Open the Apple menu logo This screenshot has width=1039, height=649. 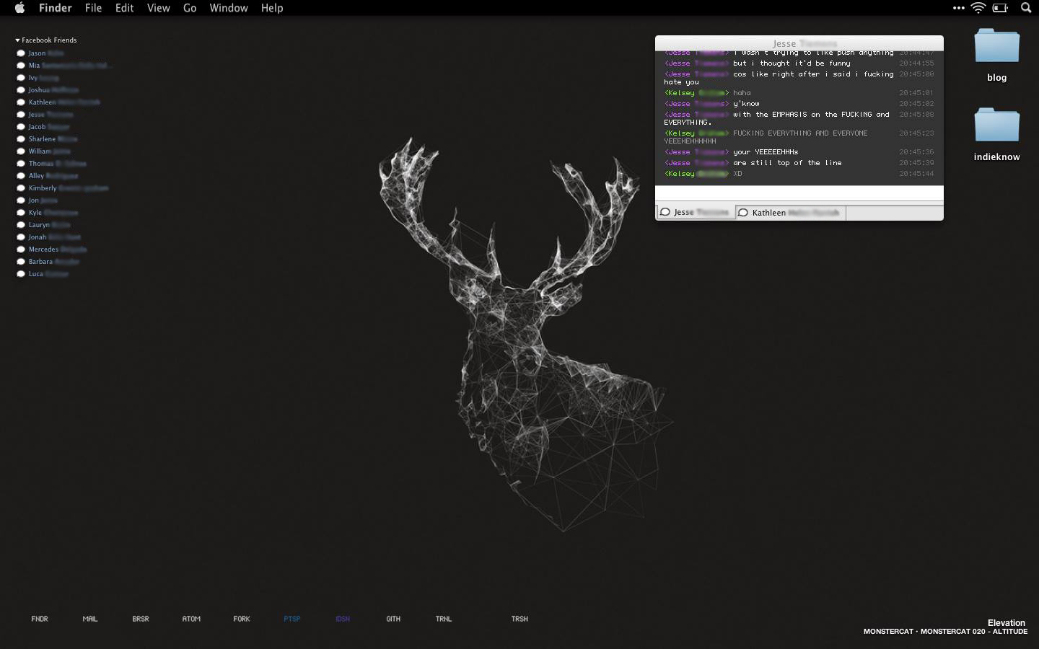click(19, 8)
